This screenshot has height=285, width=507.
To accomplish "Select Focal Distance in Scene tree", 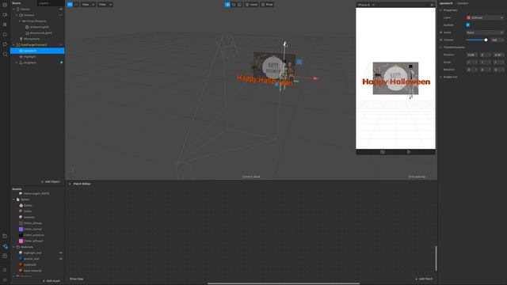I will point(36,21).
